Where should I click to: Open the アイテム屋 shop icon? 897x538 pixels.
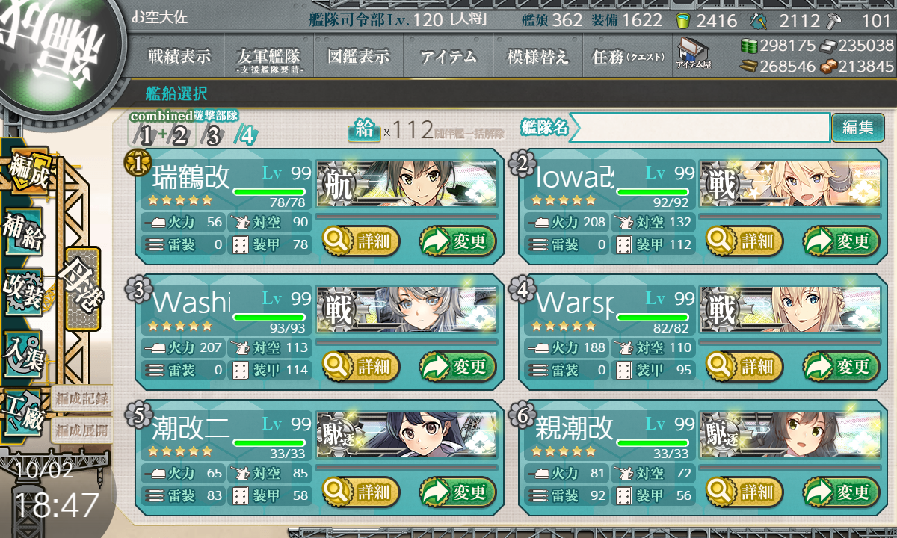click(x=693, y=55)
